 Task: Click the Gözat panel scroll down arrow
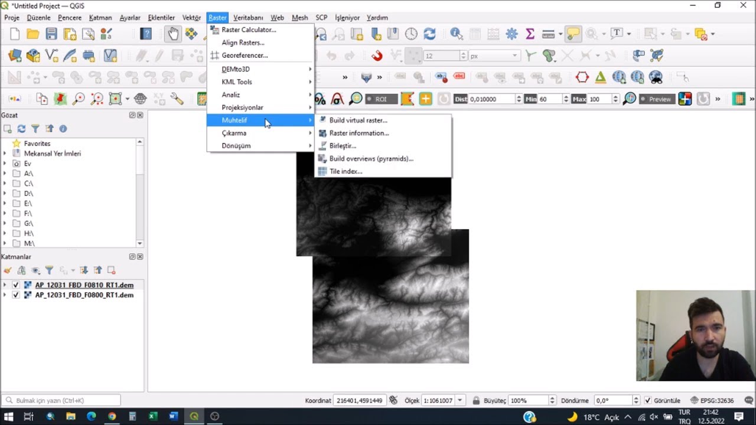[x=139, y=243]
